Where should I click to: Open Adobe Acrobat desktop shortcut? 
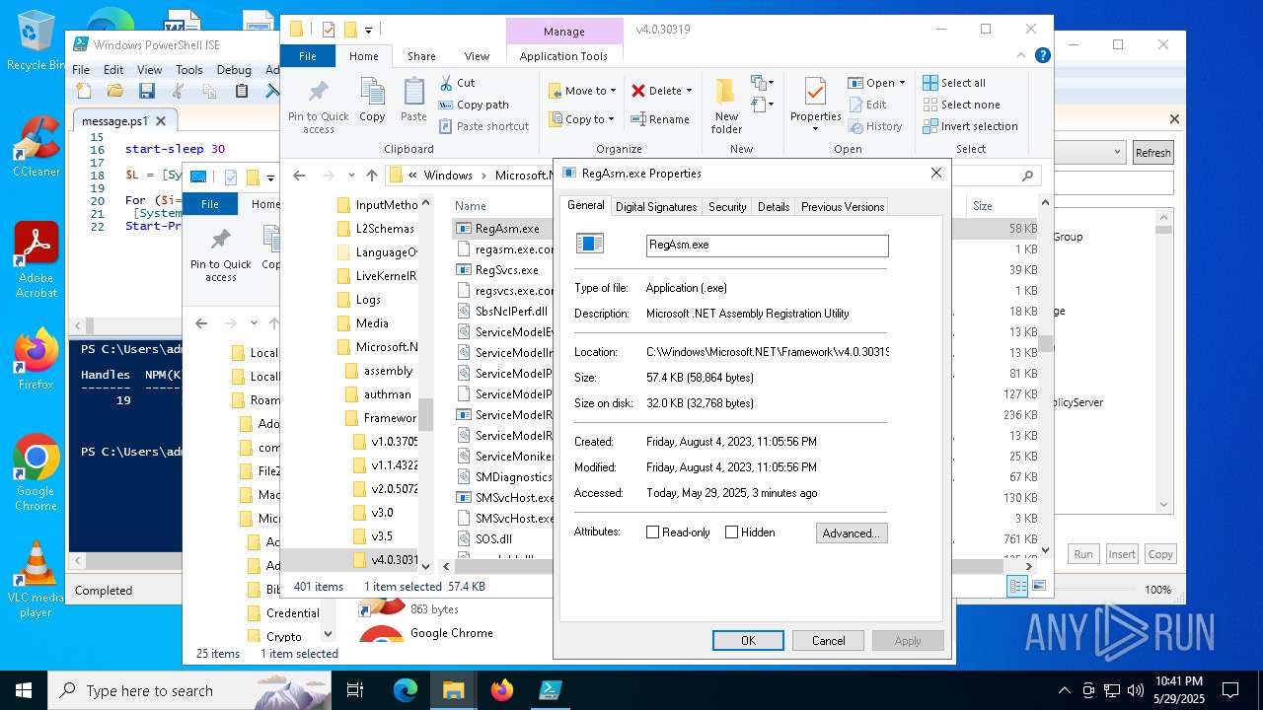36,260
